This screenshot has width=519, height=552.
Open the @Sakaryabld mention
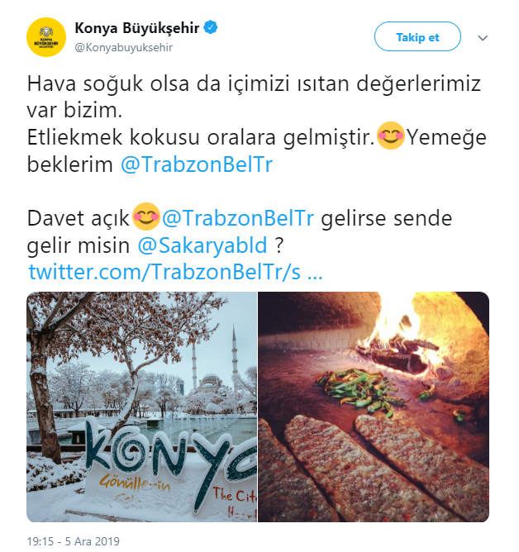click(x=202, y=245)
